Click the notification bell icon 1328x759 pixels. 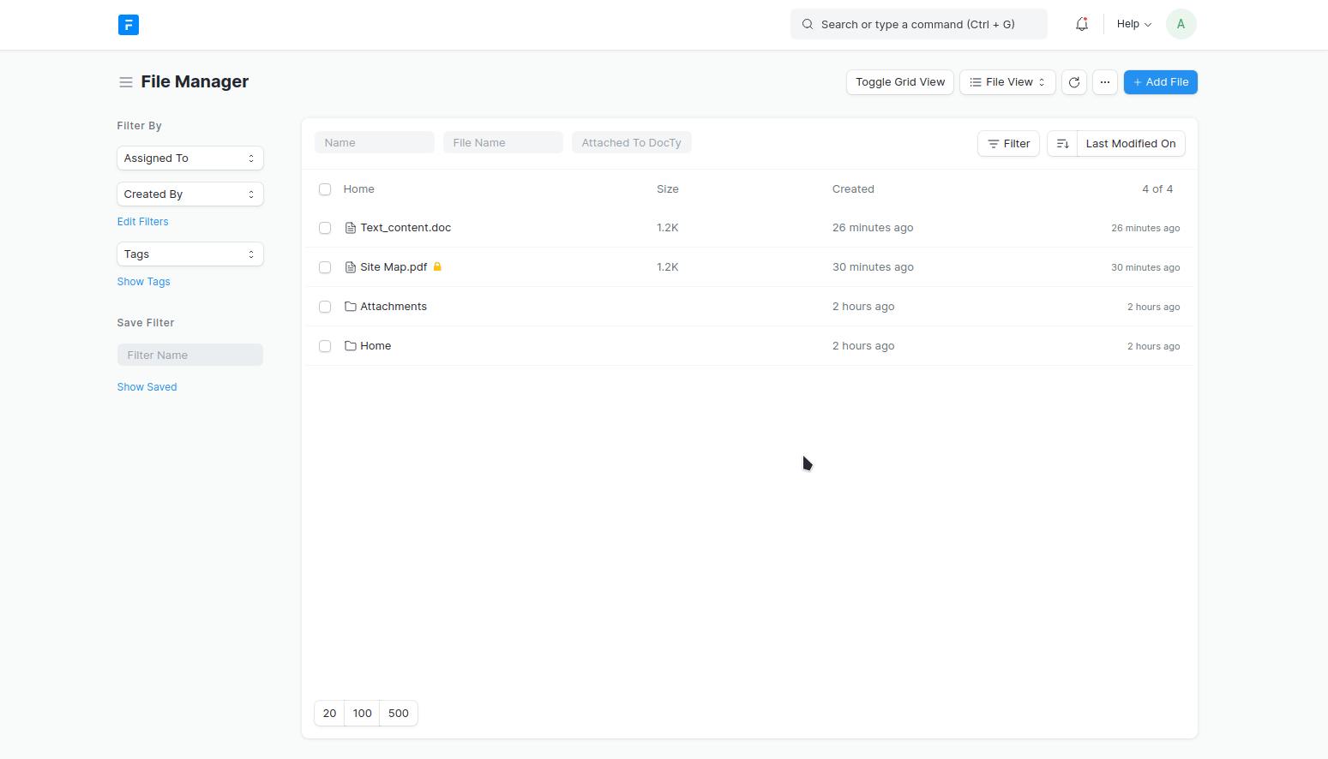1081,24
